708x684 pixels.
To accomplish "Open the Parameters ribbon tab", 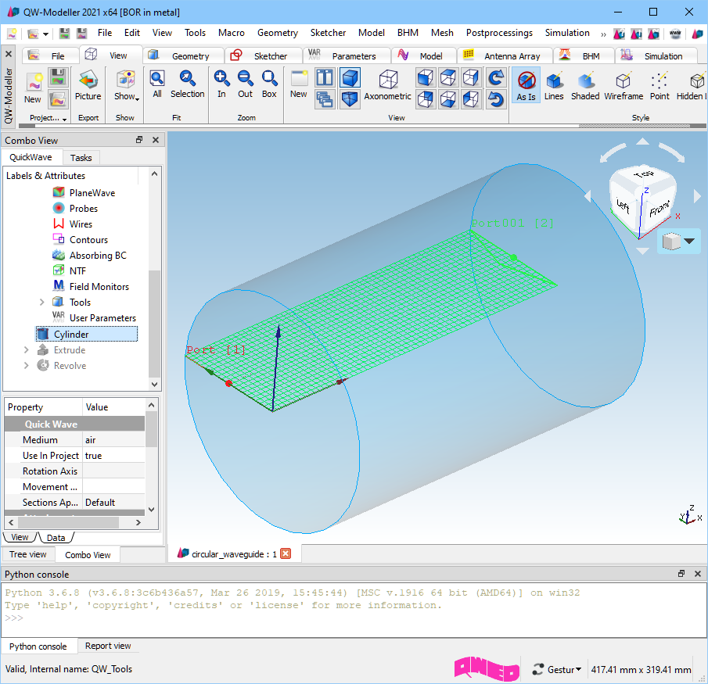I will point(346,56).
